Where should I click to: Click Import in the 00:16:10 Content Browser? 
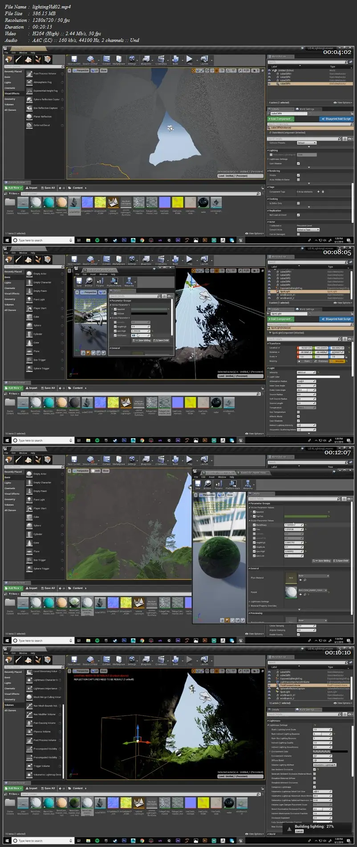tap(32, 788)
